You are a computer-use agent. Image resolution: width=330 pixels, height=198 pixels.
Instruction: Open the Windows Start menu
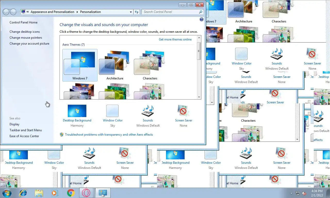(x=7, y=193)
